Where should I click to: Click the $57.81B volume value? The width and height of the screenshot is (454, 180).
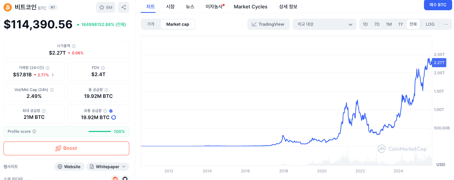pyautogui.click(x=22, y=75)
